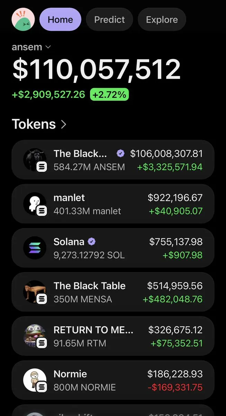
Task: Tap the +$2,909,527.26 gain amount
Action: (48, 94)
